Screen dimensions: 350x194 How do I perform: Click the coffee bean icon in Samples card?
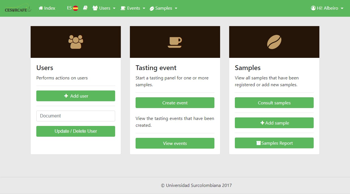(274, 42)
